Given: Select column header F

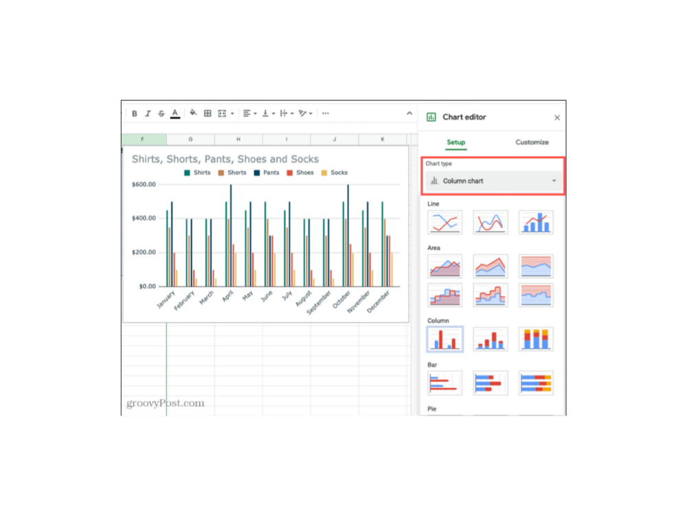Looking at the screenshot, I should tap(143, 139).
